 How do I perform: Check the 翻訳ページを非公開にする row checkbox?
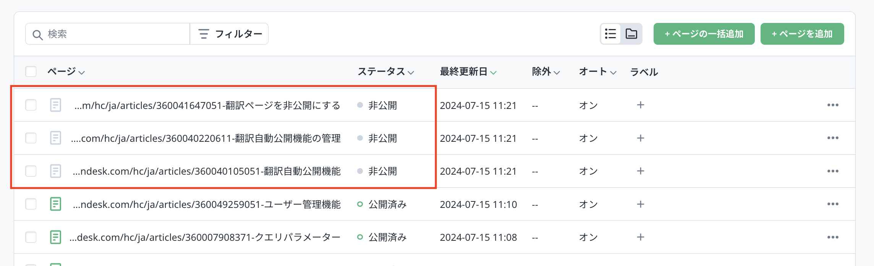coord(31,105)
